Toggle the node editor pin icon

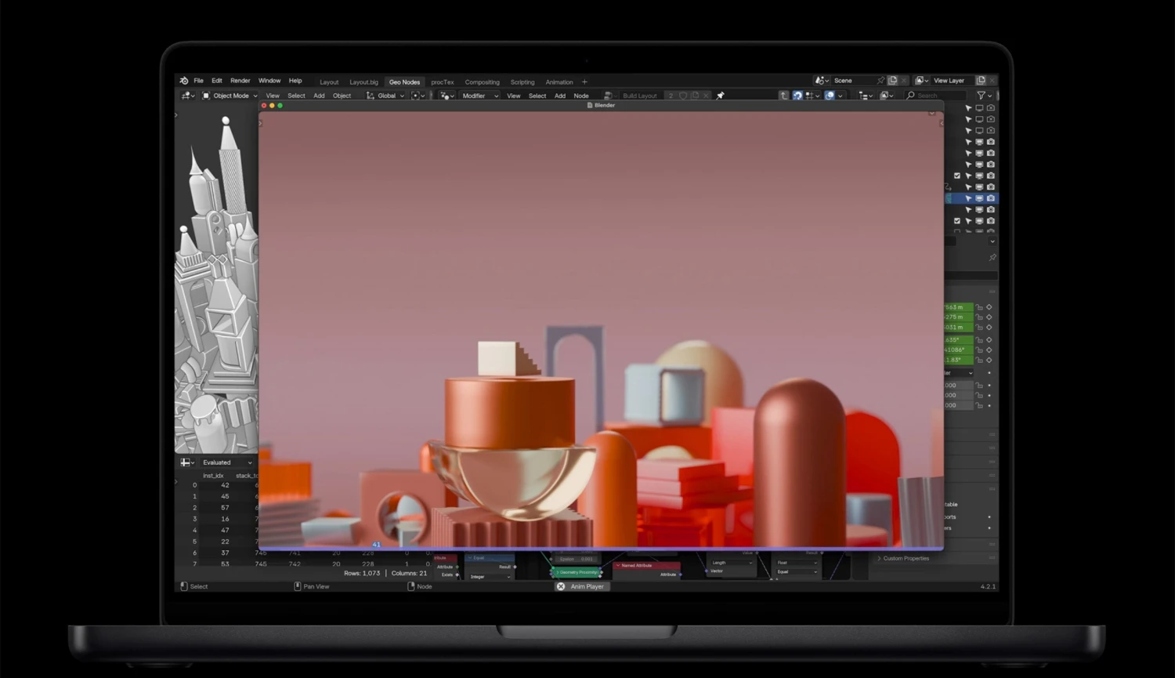pos(721,96)
